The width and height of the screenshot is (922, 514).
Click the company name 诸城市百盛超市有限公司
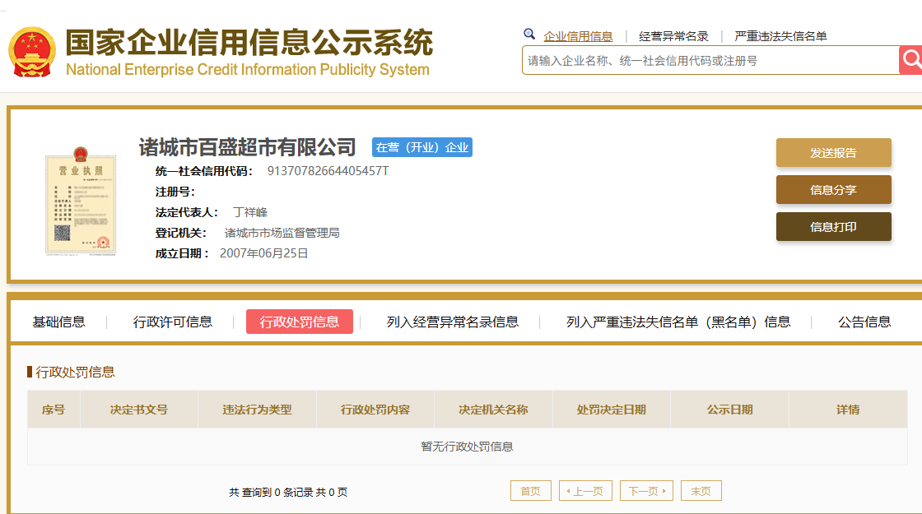pyautogui.click(x=247, y=147)
